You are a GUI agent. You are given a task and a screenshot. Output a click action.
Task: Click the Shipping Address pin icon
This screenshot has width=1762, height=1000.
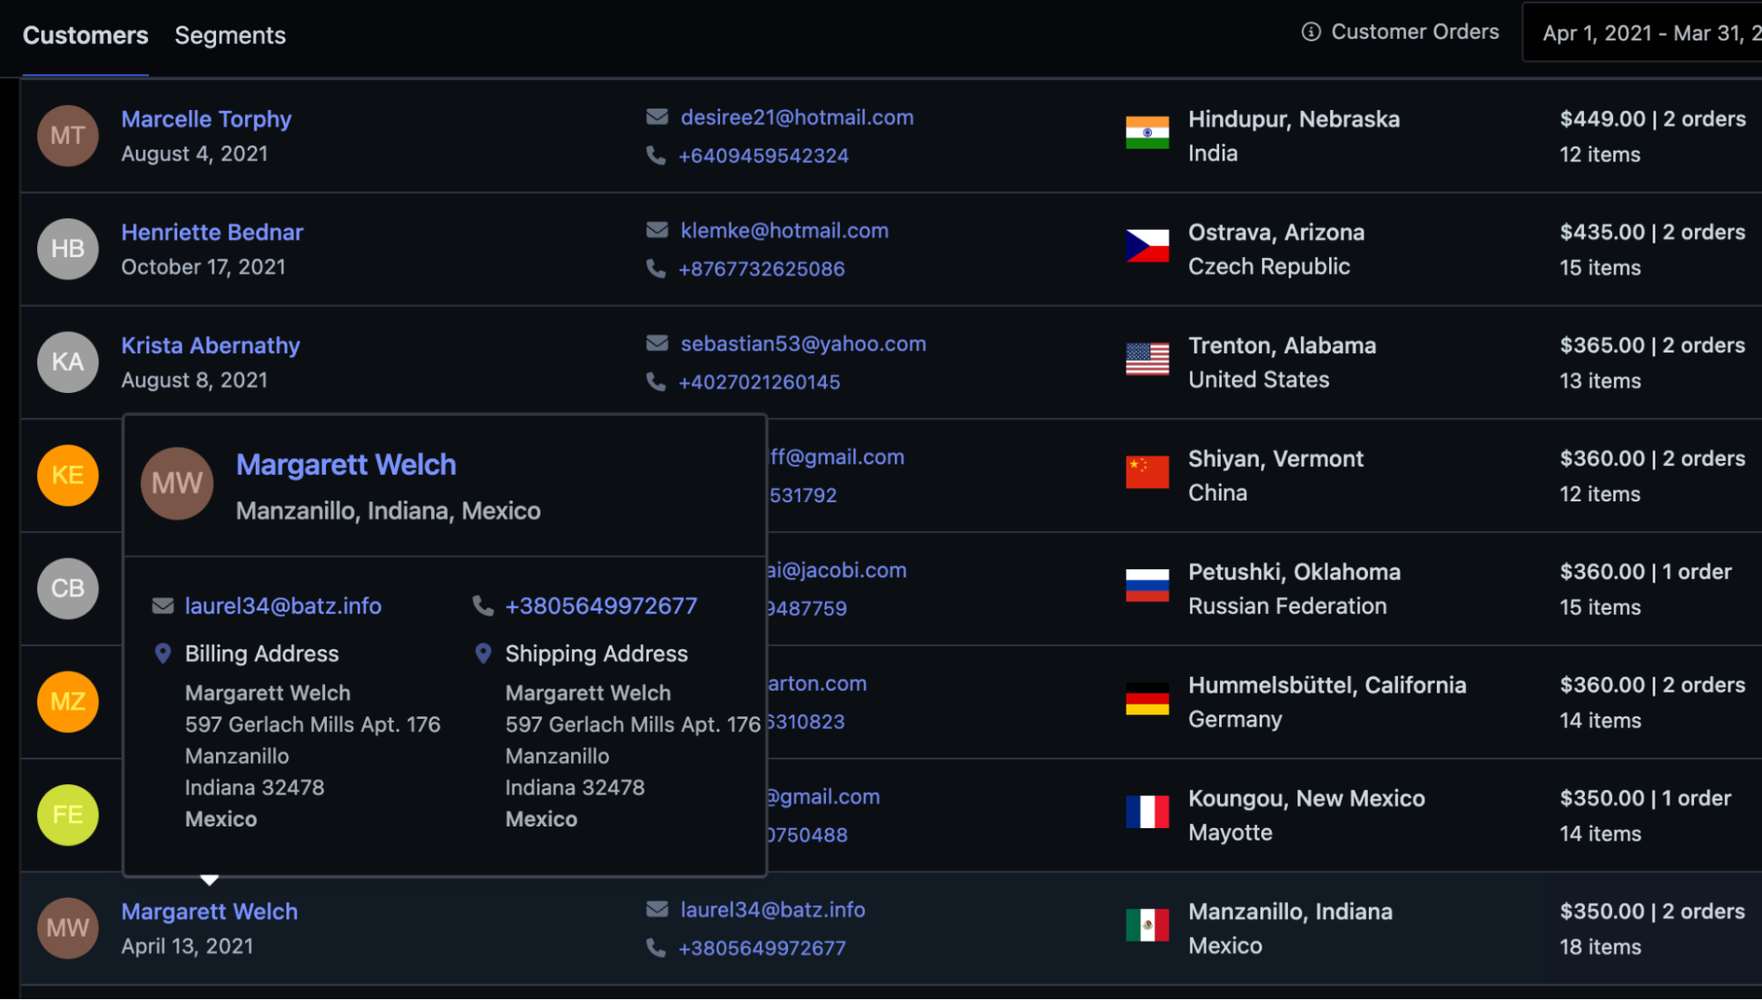[482, 654]
